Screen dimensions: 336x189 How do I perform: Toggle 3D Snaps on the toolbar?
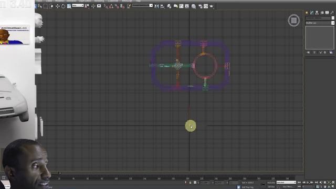point(106,6)
